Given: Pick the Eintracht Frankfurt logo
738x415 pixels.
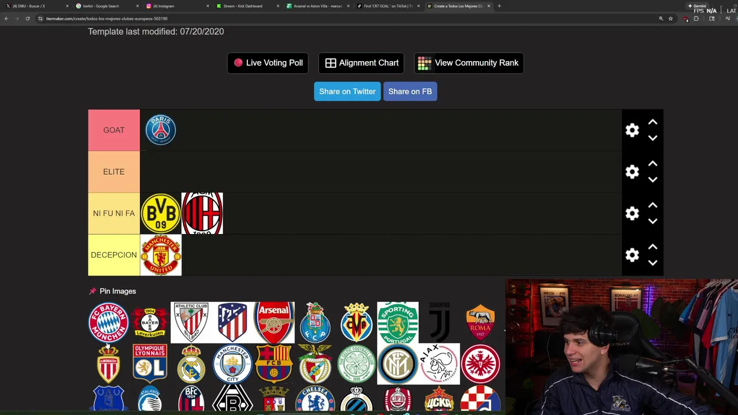Looking at the screenshot, I should point(480,364).
